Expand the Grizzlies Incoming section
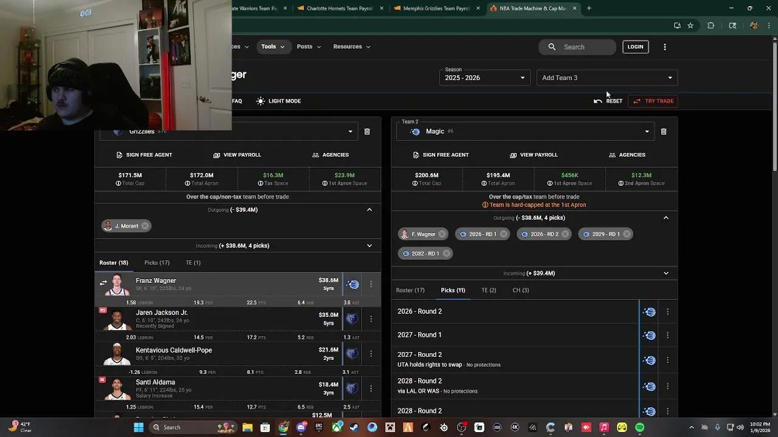Image resolution: width=778 pixels, height=437 pixels. [369, 246]
